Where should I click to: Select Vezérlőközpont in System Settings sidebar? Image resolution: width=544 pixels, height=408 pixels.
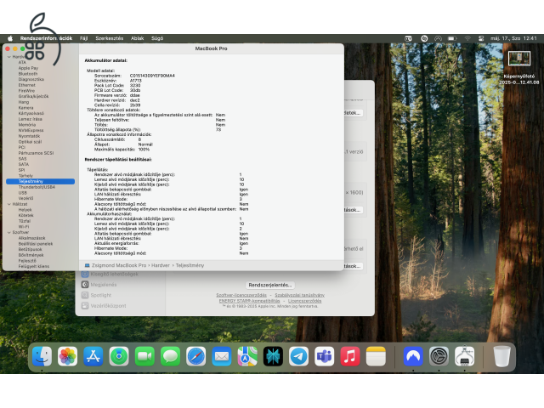click(104, 306)
